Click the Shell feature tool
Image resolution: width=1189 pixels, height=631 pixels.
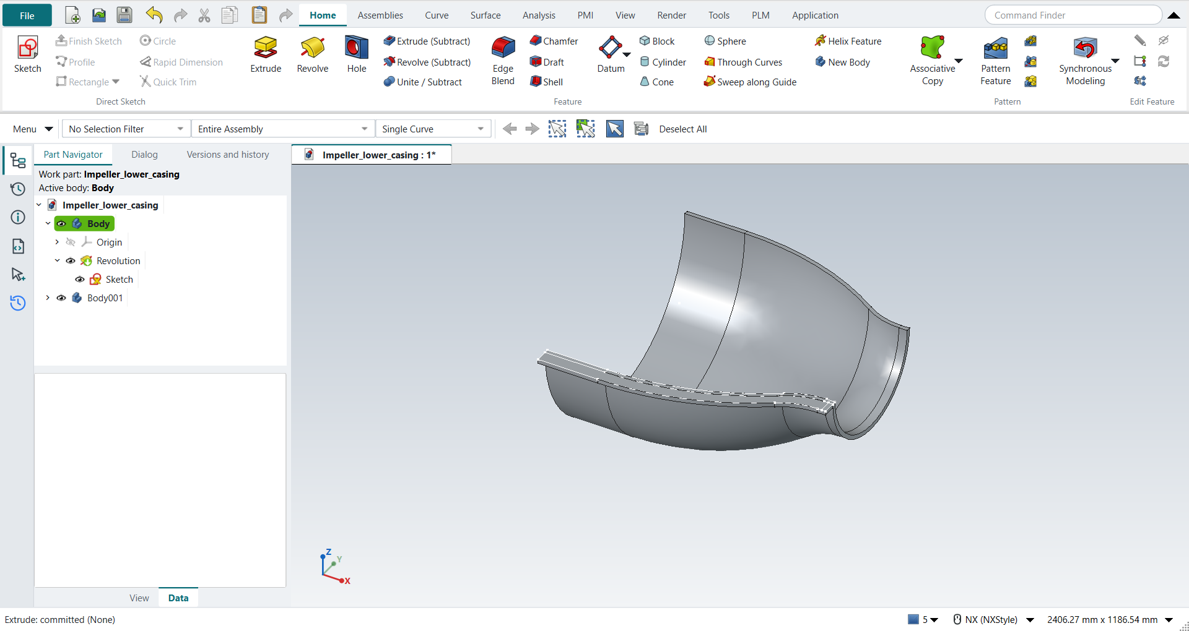(547, 82)
